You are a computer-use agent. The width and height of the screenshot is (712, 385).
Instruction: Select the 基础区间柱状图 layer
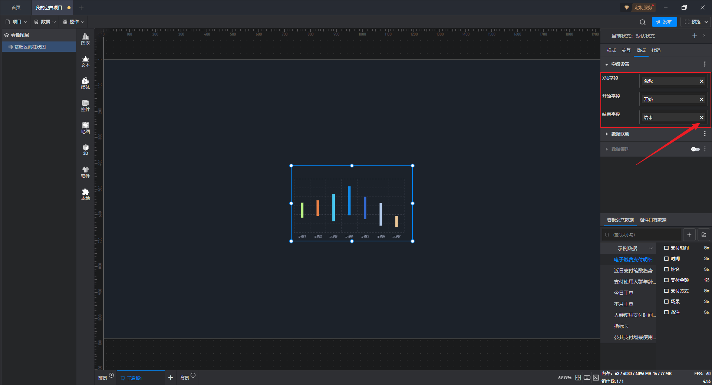(x=39, y=47)
